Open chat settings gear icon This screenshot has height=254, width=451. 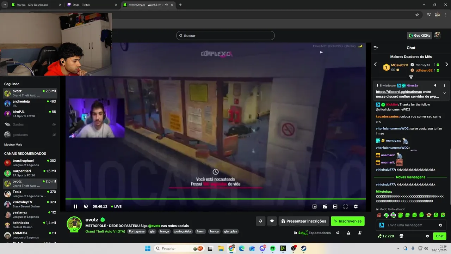pos(427,236)
